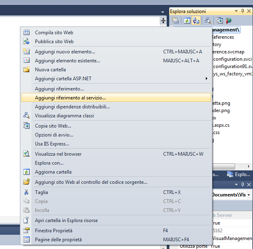This screenshot has width=253, height=249.
Task: Select the ys_ws_factory_vm file in tree
Action: click(x=232, y=74)
